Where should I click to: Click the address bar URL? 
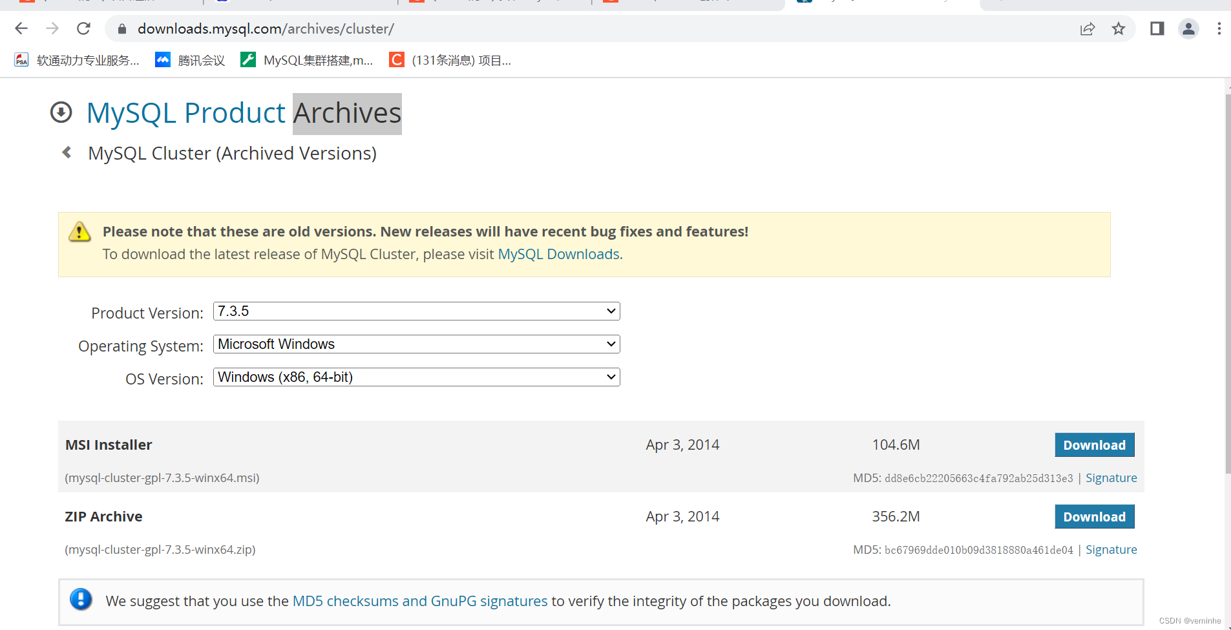pos(266,29)
